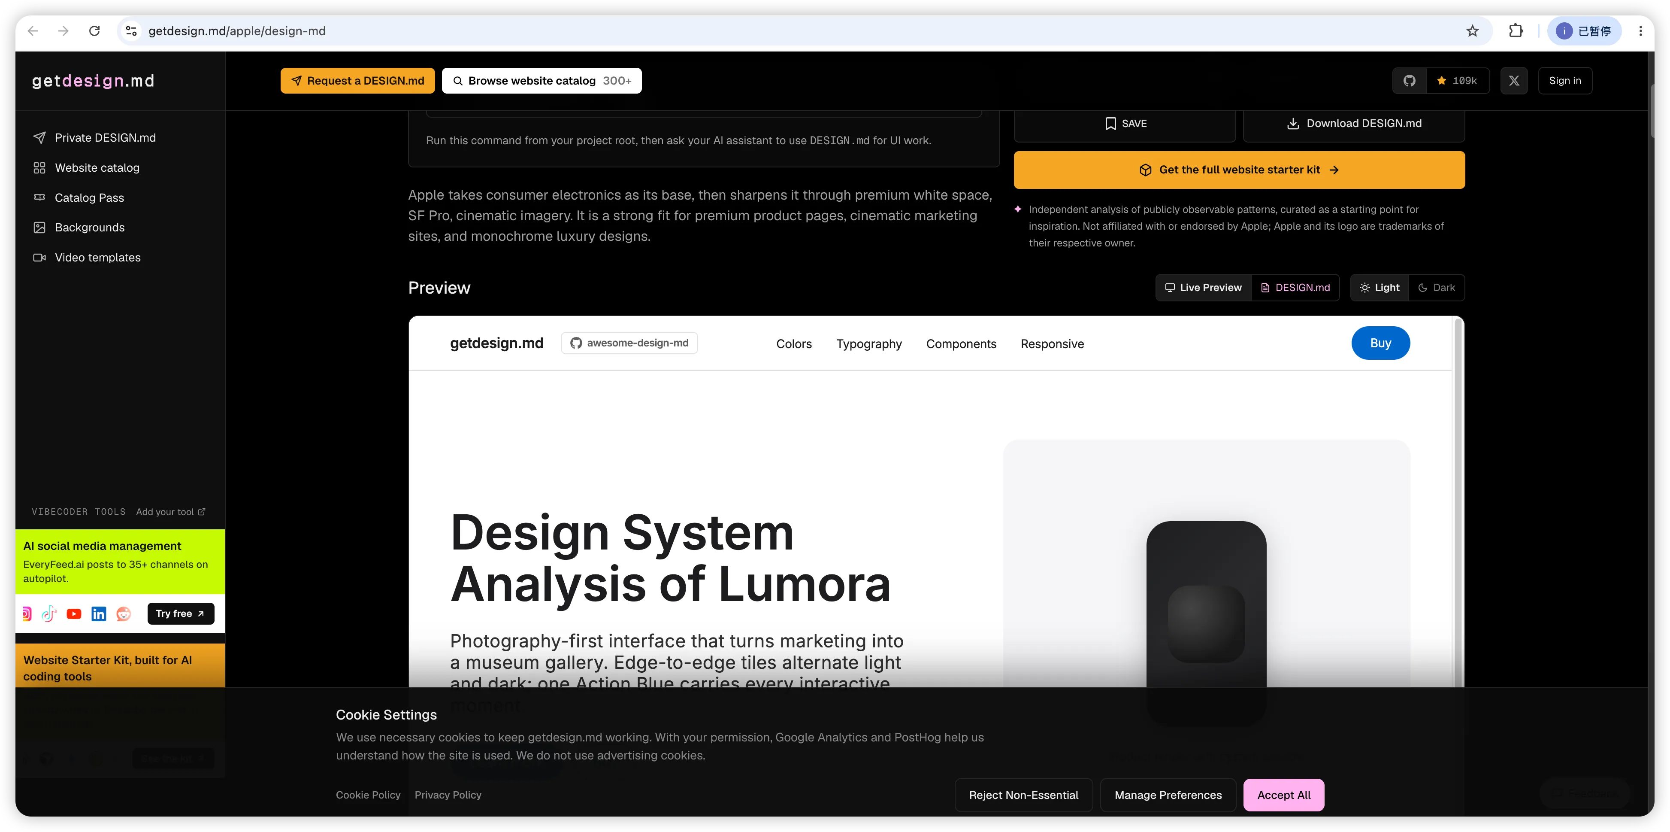
Task: Open Video templates in sidebar
Action: (x=87, y=258)
